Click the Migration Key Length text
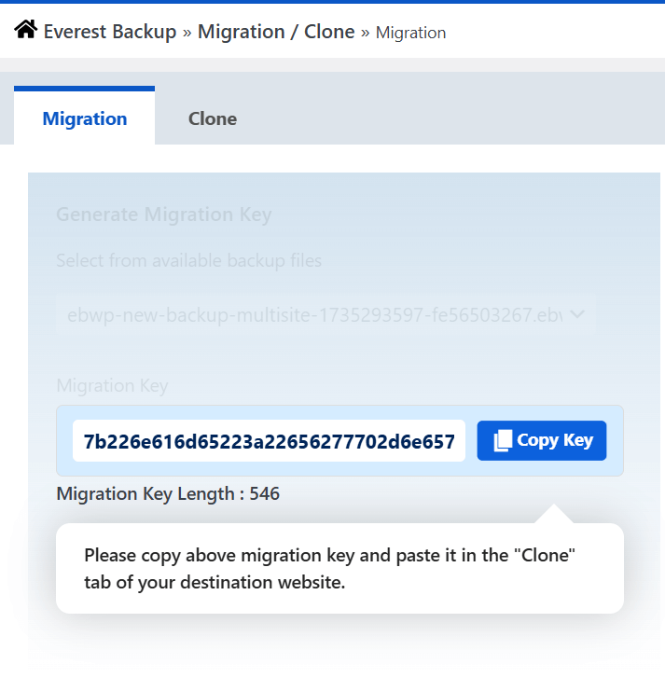Viewport: 665px width, 678px height. click(x=149, y=493)
